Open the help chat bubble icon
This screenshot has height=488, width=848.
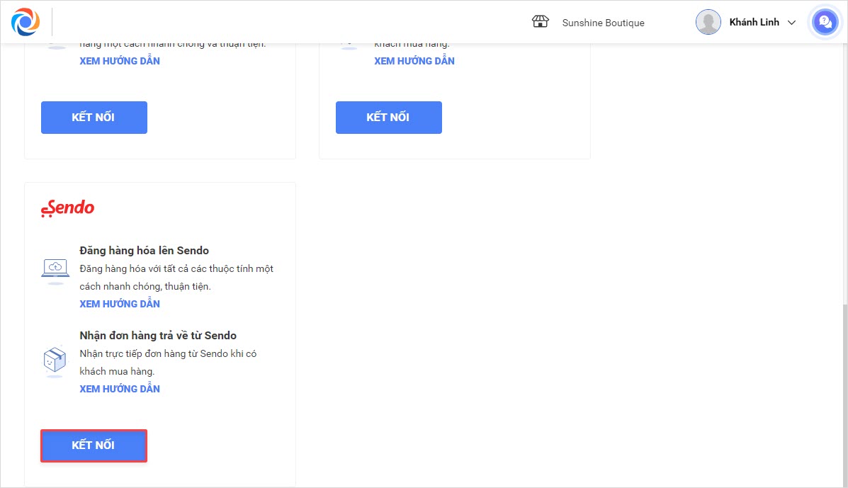tap(824, 22)
